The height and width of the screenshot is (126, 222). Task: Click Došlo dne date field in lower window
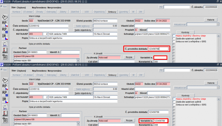[x=163, y=84]
